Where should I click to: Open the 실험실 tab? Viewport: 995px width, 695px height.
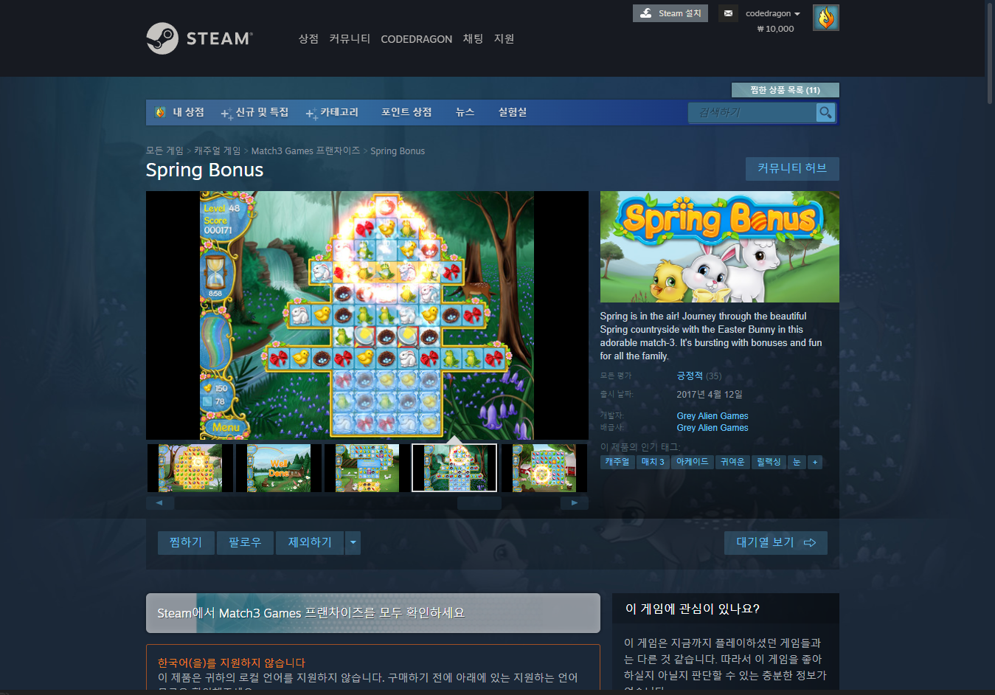[x=512, y=112]
